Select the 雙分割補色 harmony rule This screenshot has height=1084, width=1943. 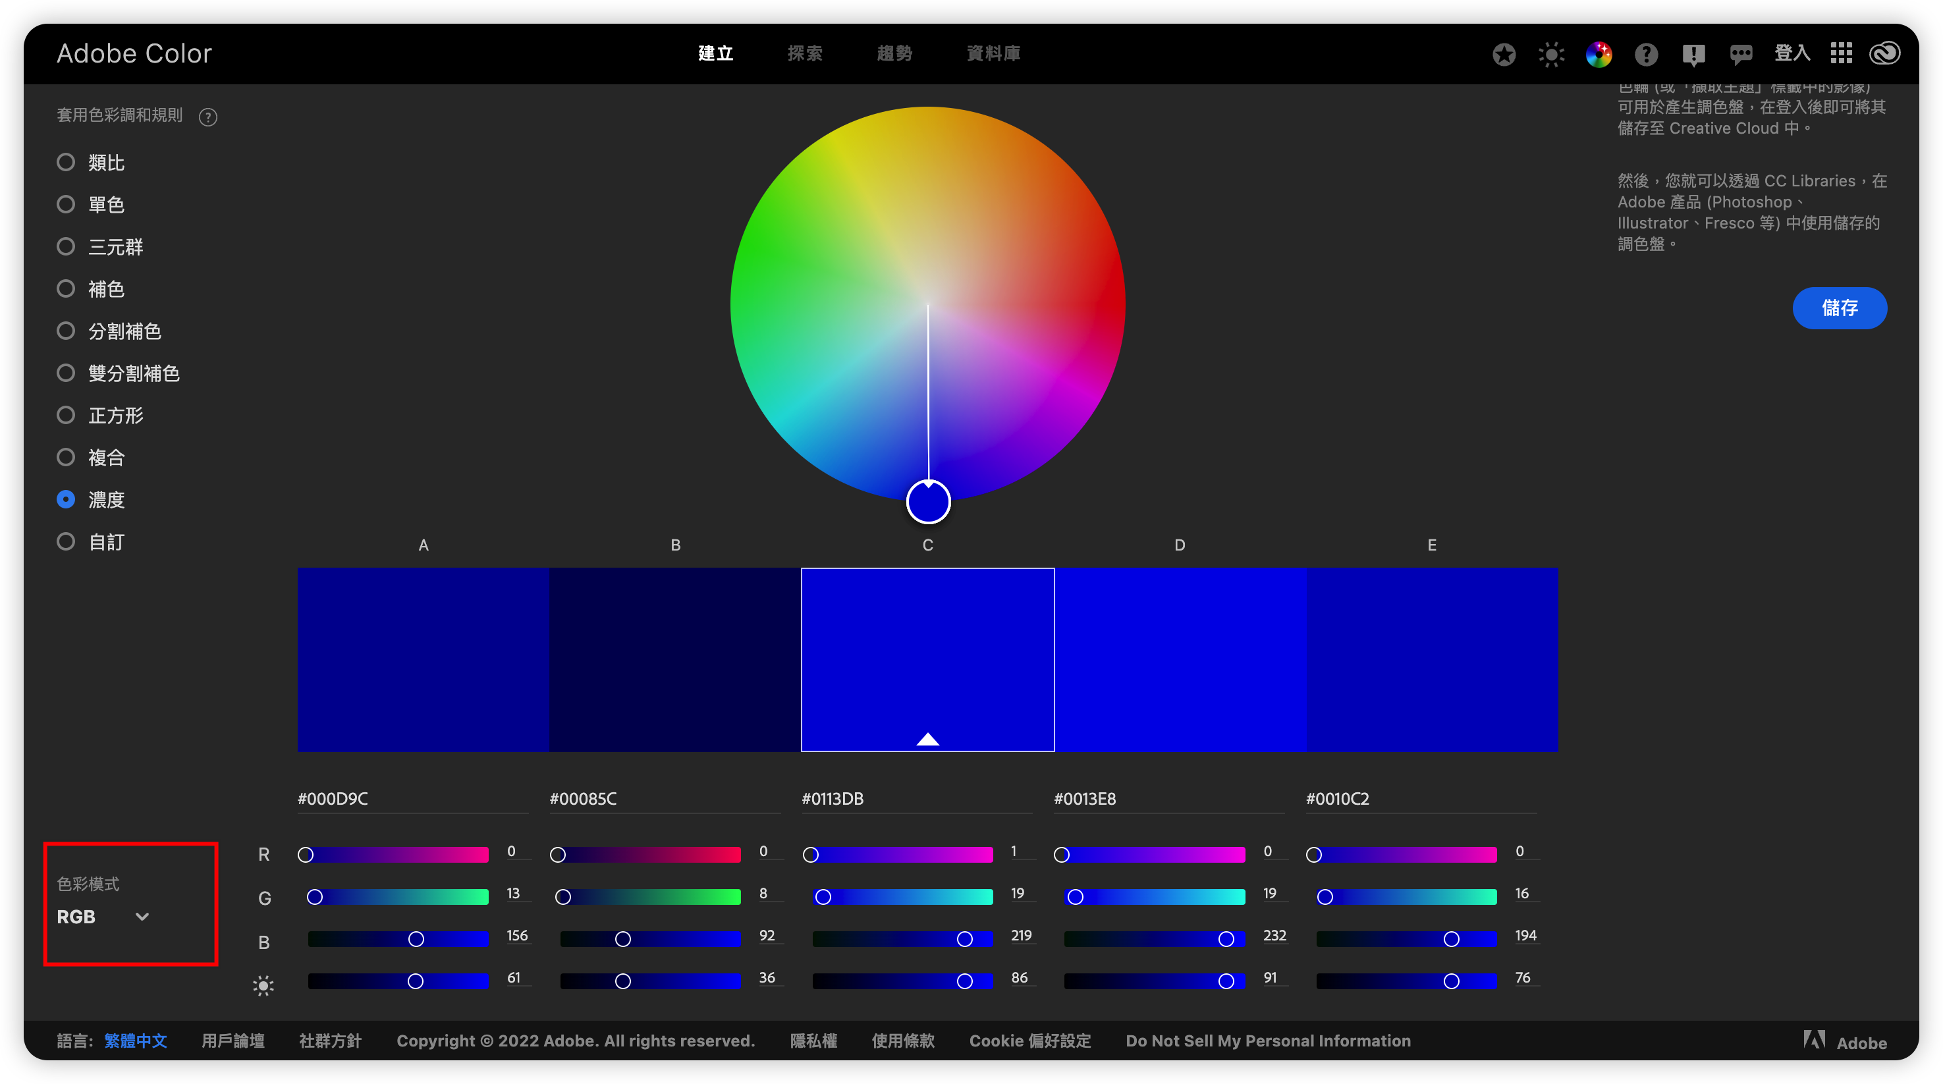pos(118,373)
